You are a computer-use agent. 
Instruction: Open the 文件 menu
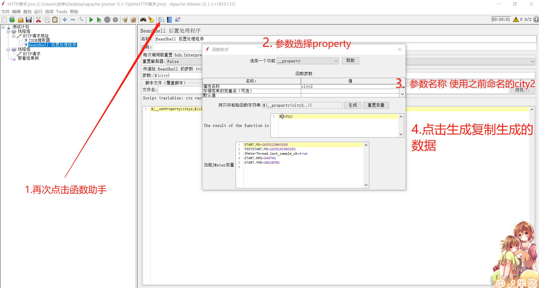[5, 12]
